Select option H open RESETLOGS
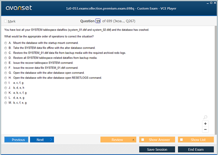The width and height of the screenshot is (218, 155). coord(6,78)
